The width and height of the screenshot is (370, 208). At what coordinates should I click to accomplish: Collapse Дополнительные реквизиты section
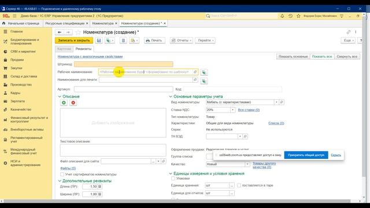click(x=60, y=181)
